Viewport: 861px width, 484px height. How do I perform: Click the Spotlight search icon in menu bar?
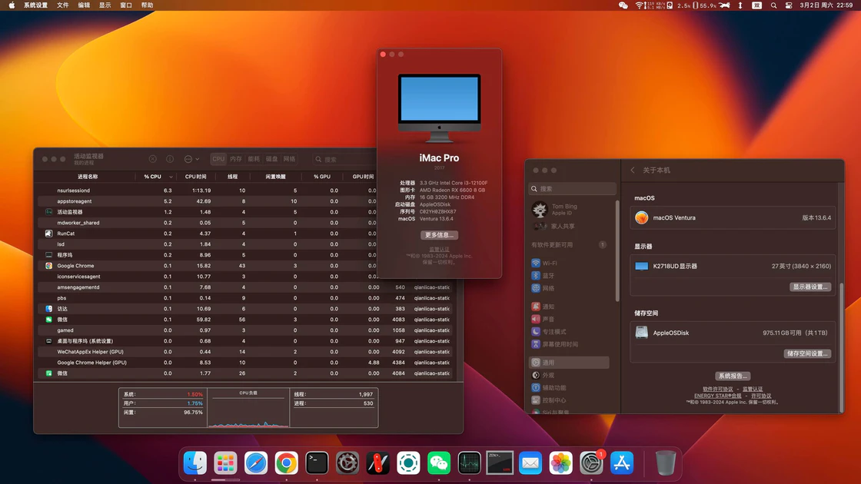click(x=773, y=5)
